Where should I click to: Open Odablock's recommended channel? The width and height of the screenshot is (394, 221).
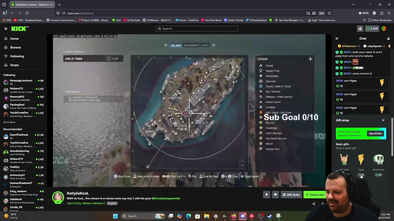[x=23, y=201]
